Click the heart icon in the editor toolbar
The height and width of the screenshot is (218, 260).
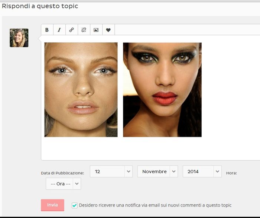[108, 30]
